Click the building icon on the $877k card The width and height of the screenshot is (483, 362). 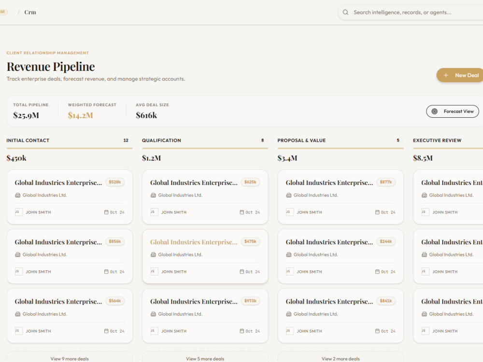click(289, 195)
